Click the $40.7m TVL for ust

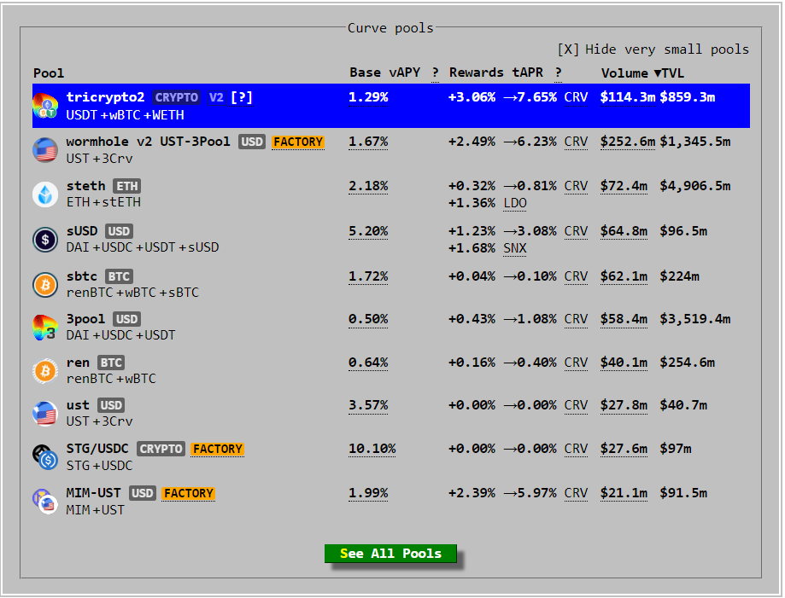(683, 405)
